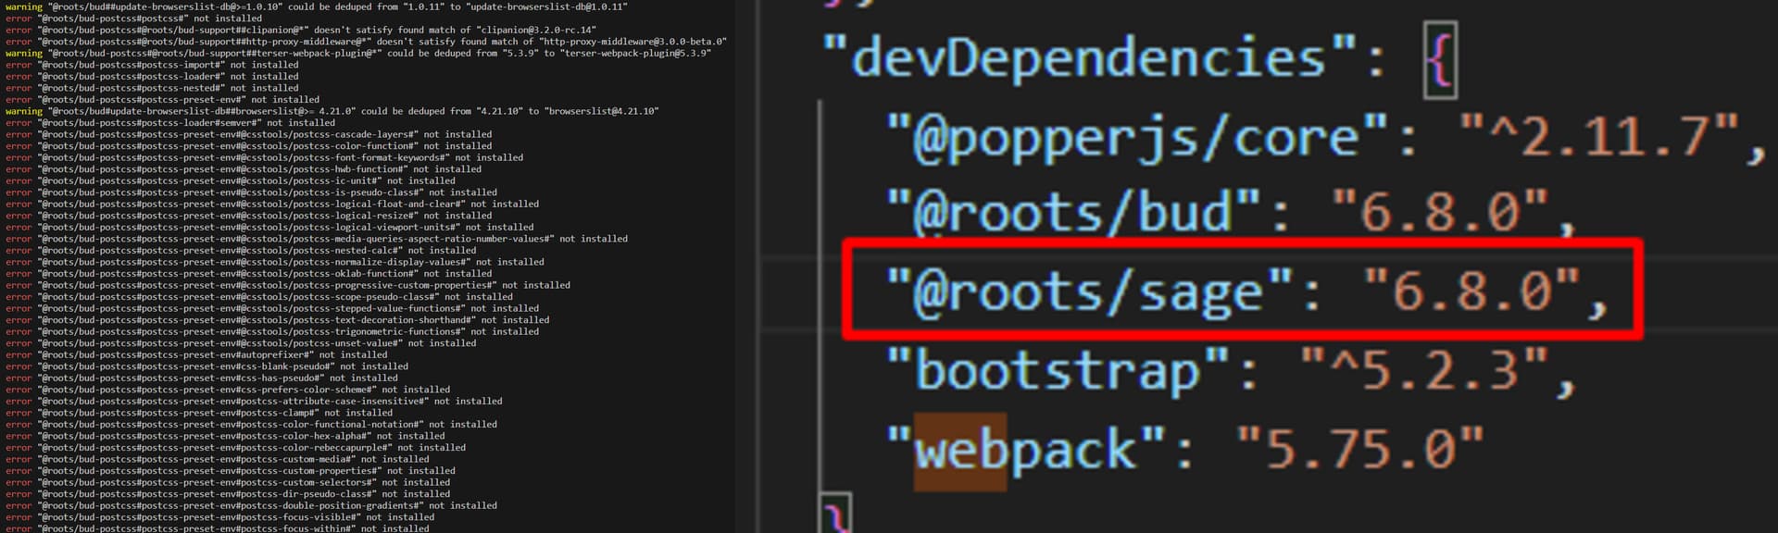The height and width of the screenshot is (533, 1778).
Task: Click the "bud-postcss#postcss-nested#" not installed error
Action: pyautogui.click(x=152, y=88)
